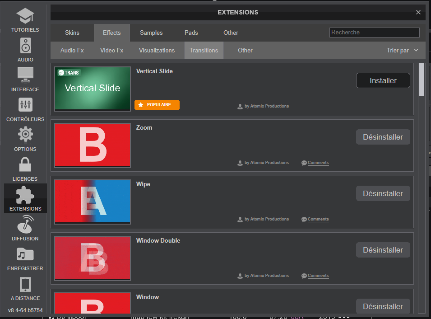
Task: Open Contrôleurs mixer sliders icon
Action: point(25,105)
